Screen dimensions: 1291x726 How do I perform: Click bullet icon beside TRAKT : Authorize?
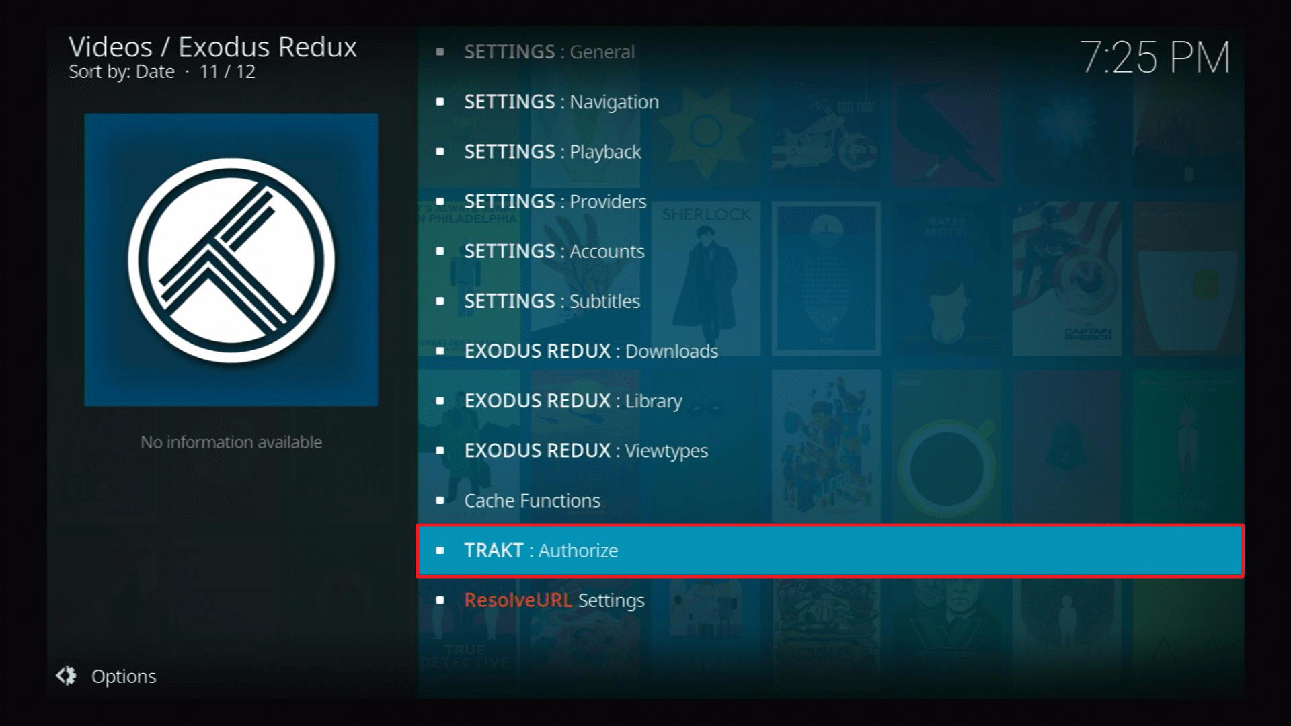click(440, 551)
